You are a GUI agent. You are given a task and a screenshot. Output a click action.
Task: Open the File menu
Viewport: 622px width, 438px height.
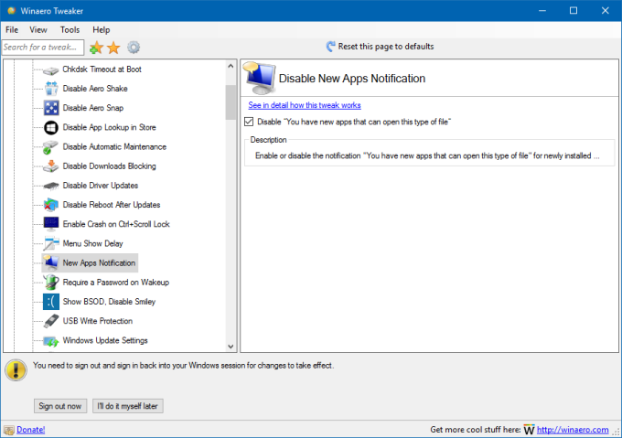pyautogui.click(x=12, y=30)
